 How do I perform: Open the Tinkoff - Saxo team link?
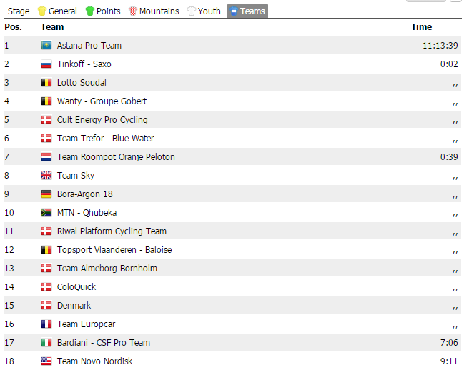84,64
